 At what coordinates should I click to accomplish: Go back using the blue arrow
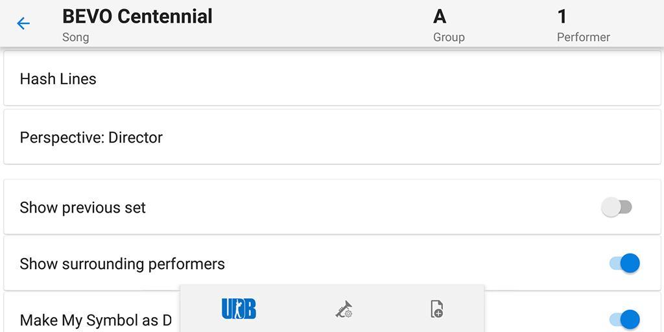[23, 23]
